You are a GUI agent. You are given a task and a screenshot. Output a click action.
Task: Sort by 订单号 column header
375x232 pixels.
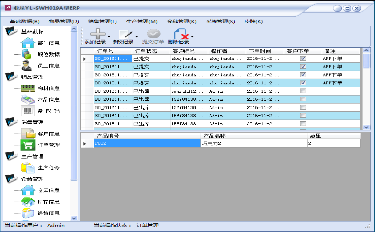pyautogui.click(x=113, y=51)
